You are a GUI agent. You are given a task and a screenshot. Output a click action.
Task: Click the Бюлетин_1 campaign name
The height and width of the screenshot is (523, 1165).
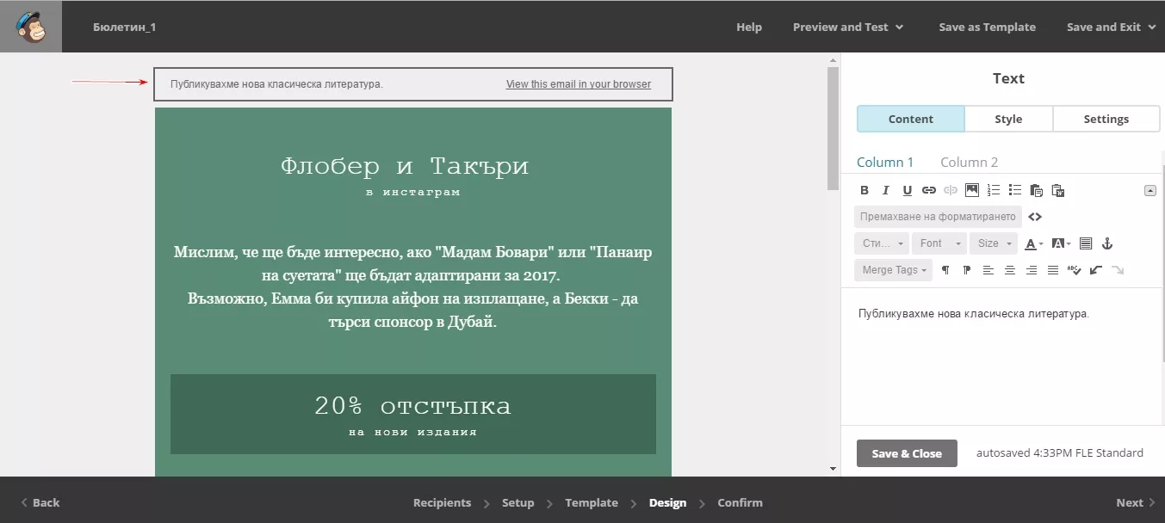125,27
